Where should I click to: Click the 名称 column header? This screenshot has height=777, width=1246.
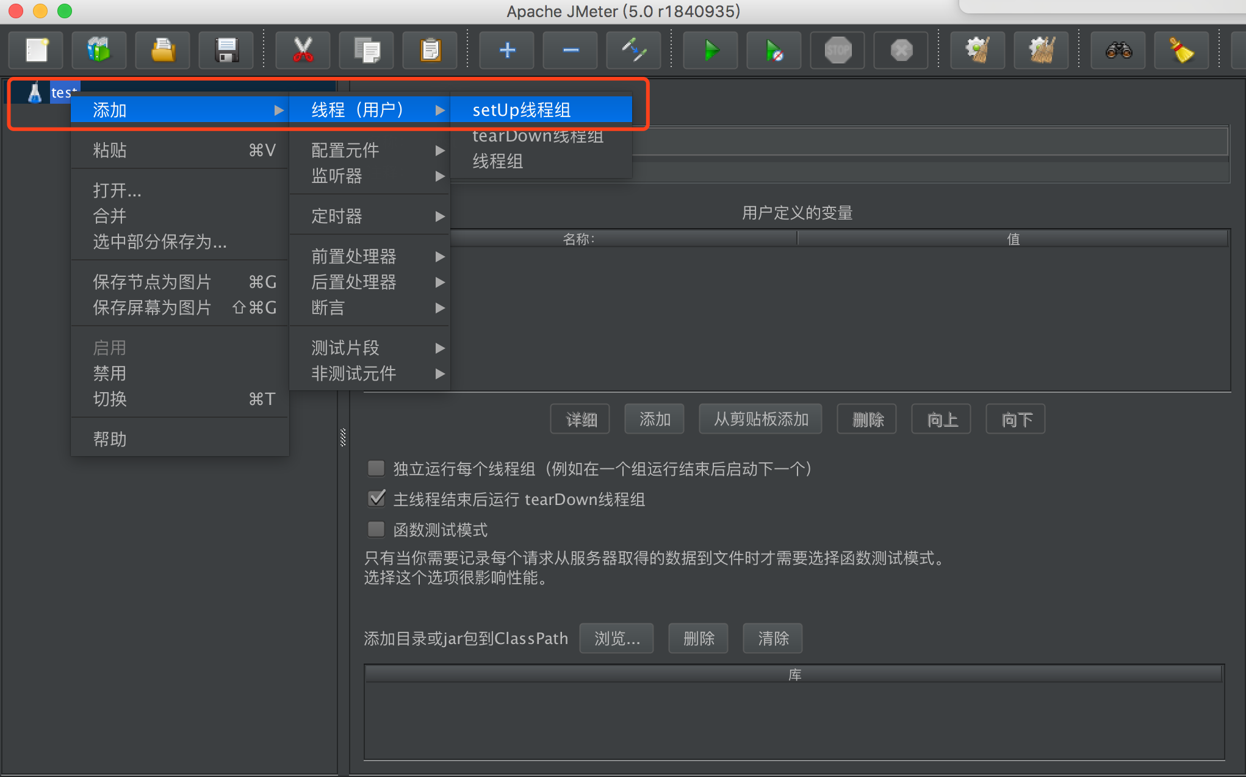point(580,238)
